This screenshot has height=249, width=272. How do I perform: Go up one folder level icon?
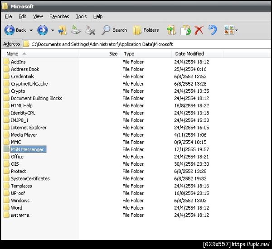pyautogui.click(x=62, y=30)
